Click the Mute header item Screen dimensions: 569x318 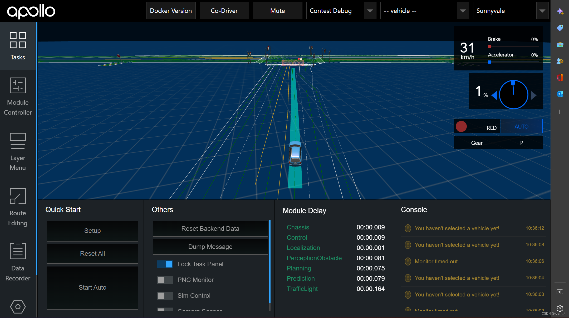point(277,11)
